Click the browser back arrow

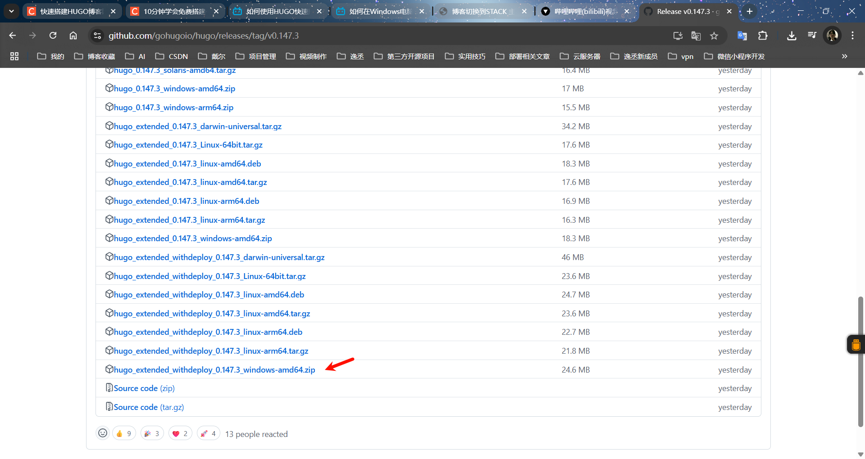(12, 36)
